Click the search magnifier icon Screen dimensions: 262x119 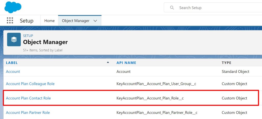click(172, 8)
